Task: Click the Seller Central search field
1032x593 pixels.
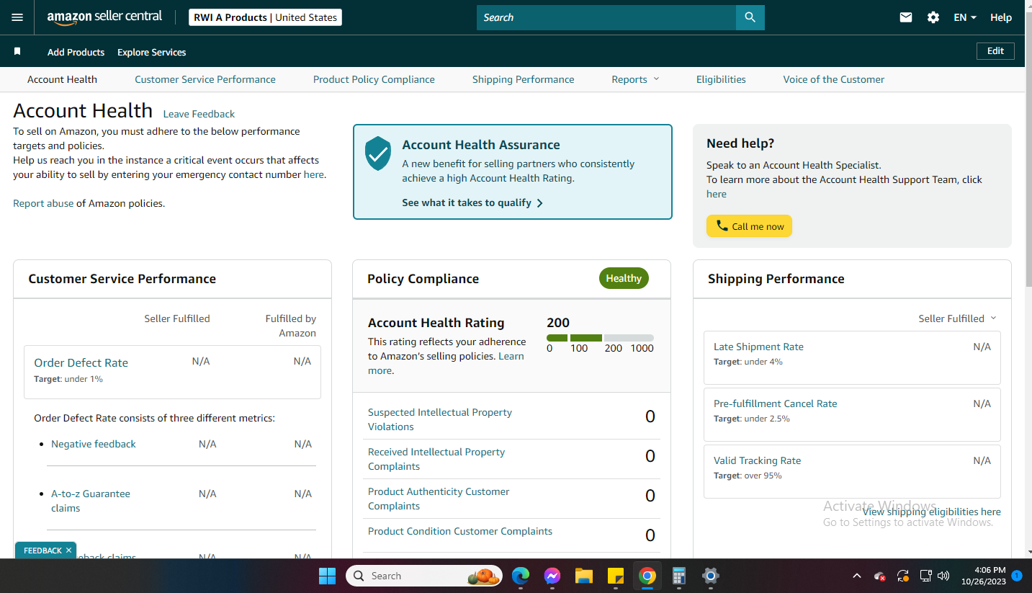Action: [606, 17]
